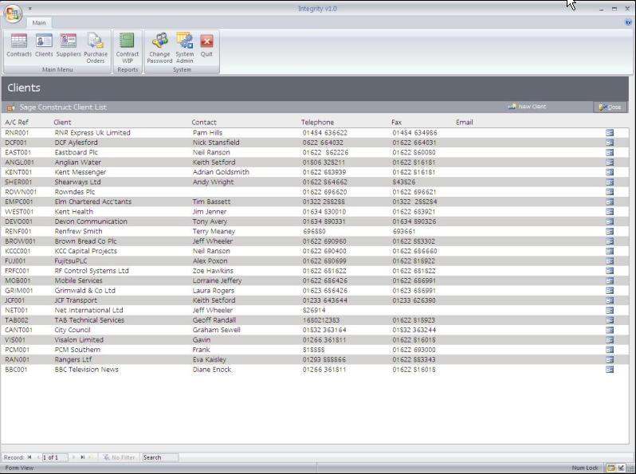Select the Kent Messenger client name
The height and width of the screenshot is (474, 636).
(x=80, y=172)
